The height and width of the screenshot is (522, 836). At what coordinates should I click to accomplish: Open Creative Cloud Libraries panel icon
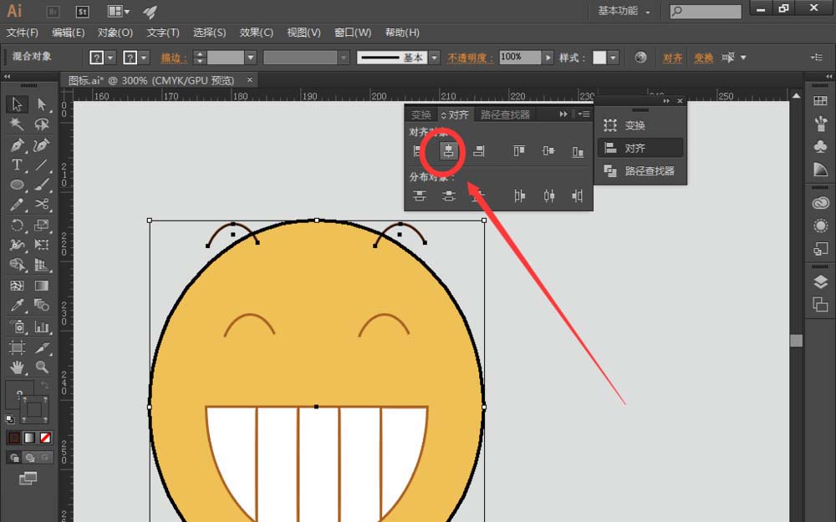coord(820,204)
